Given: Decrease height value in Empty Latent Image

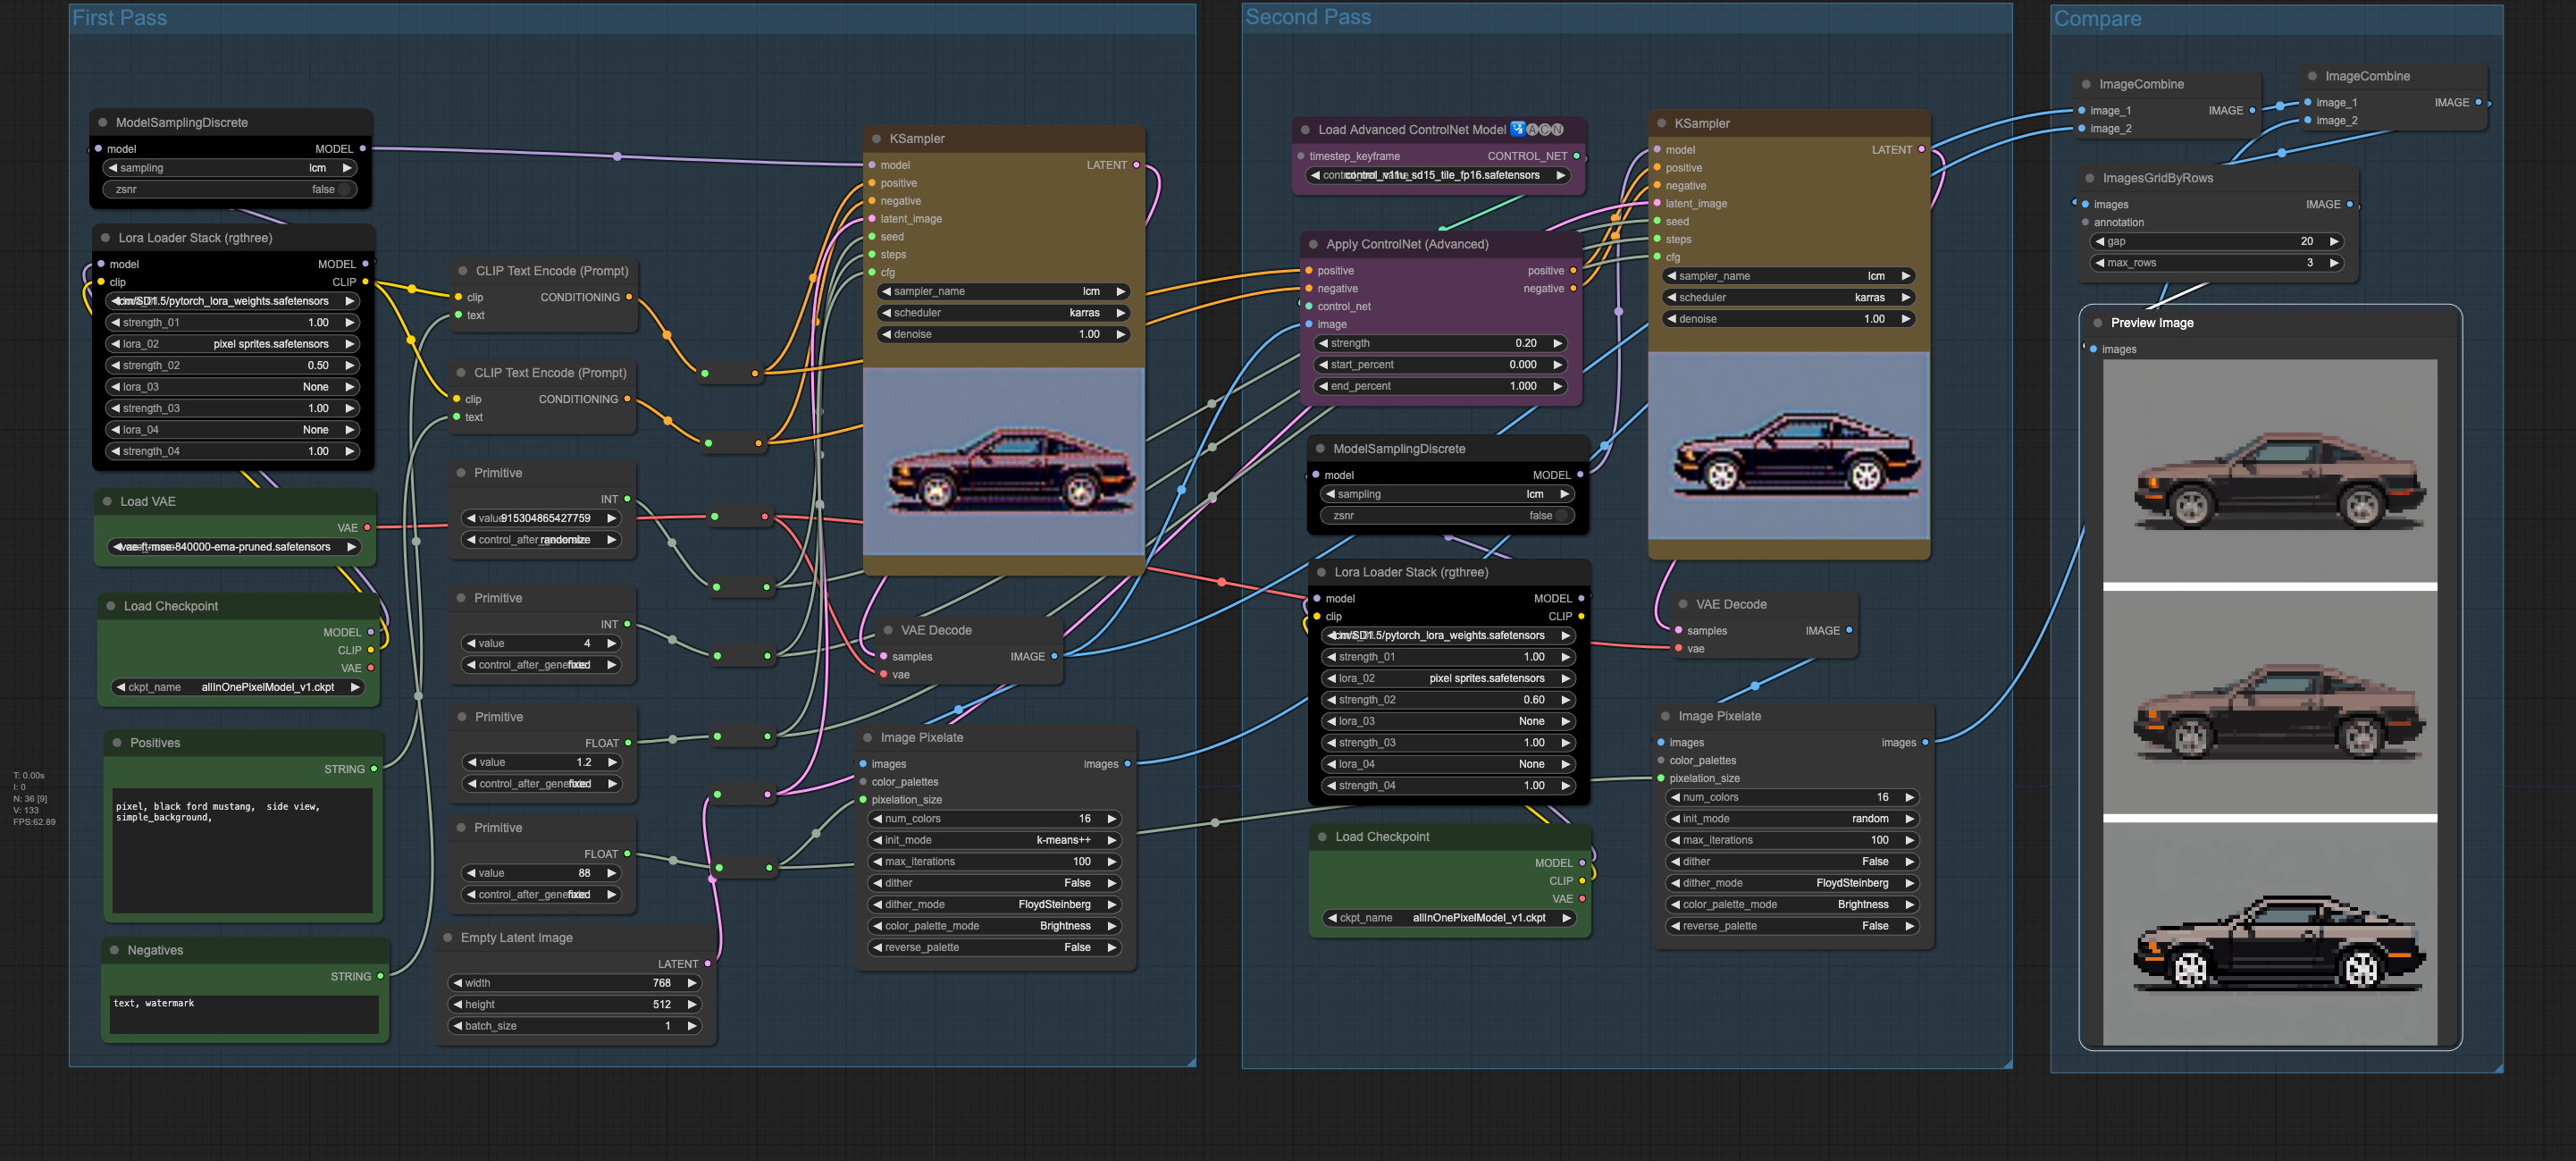Looking at the screenshot, I should 458,1005.
